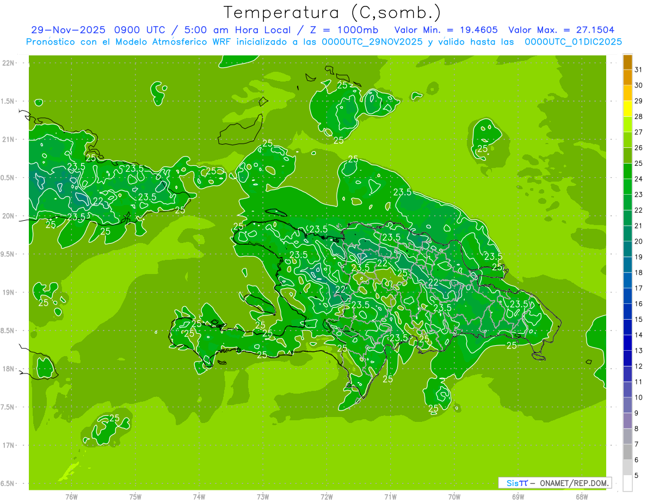
Task: Click the "19N" latitude axis label
Action: pos(8,293)
